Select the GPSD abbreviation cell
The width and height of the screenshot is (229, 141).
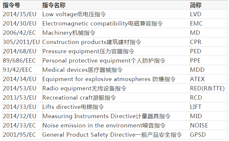pyautogui.click(x=197, y=135)
